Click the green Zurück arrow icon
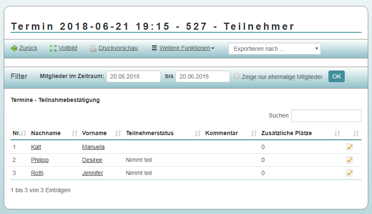372x214 pixels. click(x=14, y=48)
